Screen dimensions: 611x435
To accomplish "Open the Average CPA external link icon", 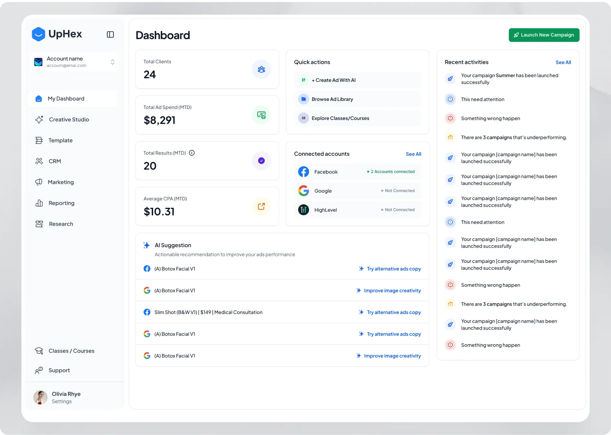I will 261,206.
